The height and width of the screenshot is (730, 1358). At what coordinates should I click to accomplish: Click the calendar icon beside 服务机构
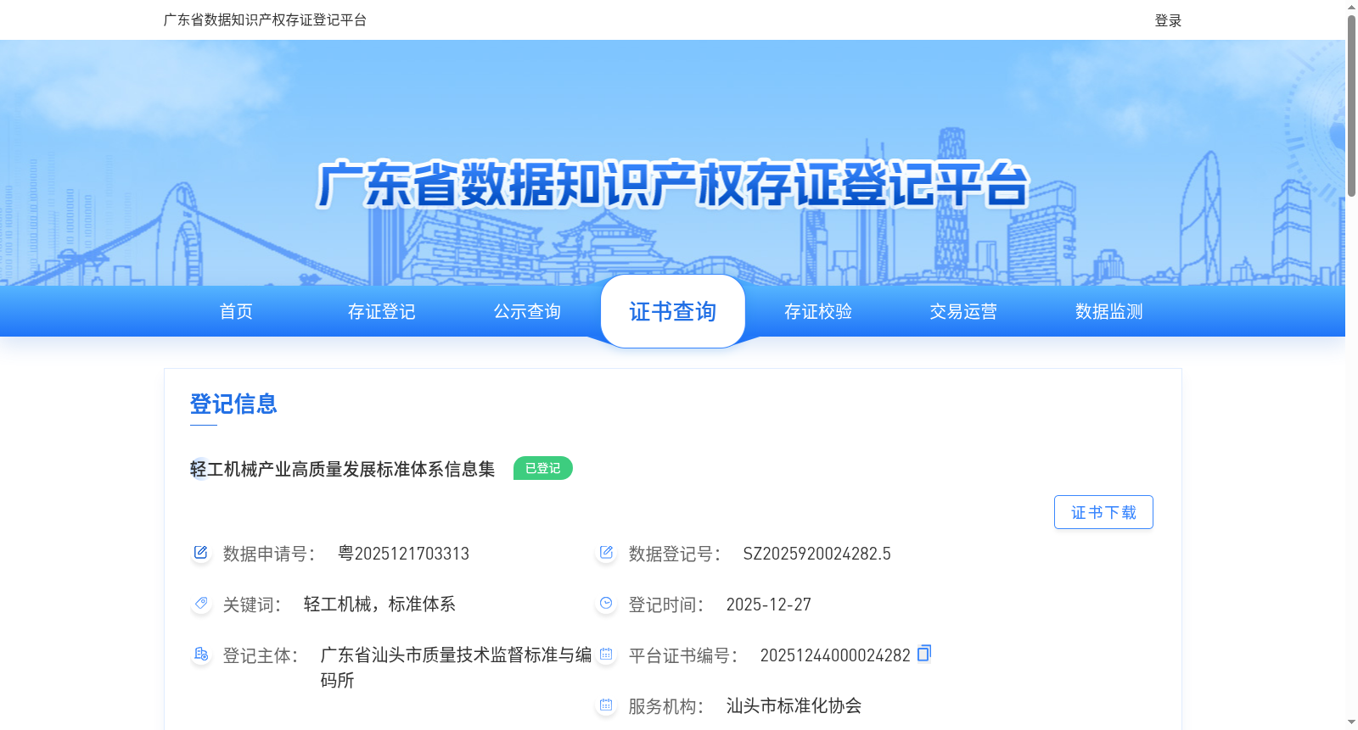click(606, 705)
